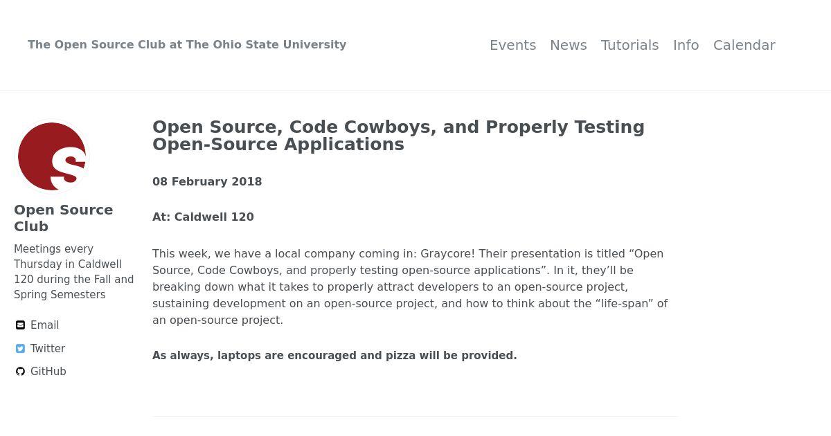The height and width of the screenshot is (436, 831).
Task: Click the '08 February 2018' date text
Action: coord(207,182)
